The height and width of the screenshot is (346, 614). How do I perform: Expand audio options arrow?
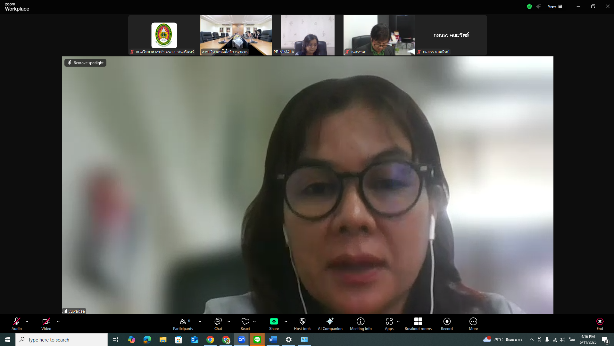[x=27, y=321]
